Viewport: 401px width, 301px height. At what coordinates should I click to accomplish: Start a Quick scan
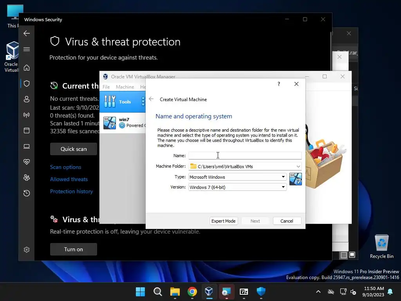tap(73, 149)
